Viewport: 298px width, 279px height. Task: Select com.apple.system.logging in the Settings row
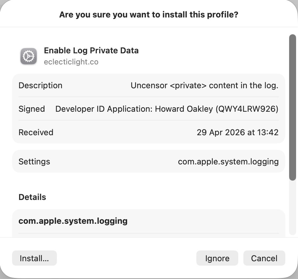(228, 162)
